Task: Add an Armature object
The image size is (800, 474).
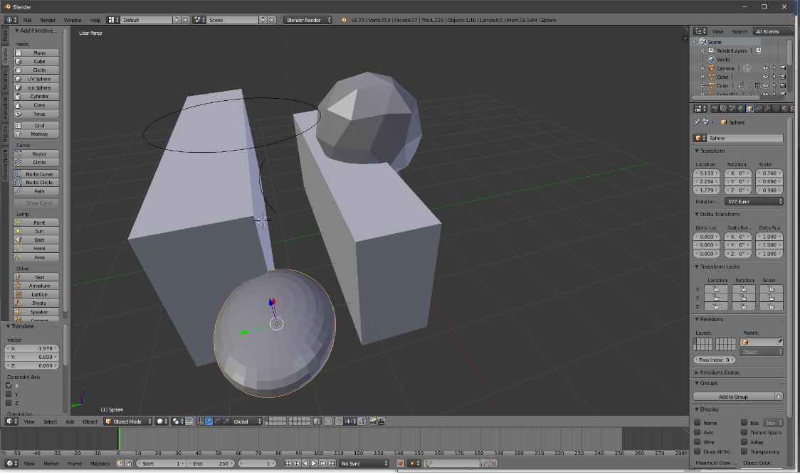Action: click(x=36, y=286)
